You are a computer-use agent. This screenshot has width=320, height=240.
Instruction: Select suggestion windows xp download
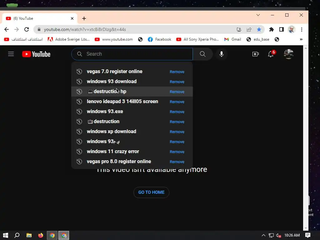tap(112, 132)
